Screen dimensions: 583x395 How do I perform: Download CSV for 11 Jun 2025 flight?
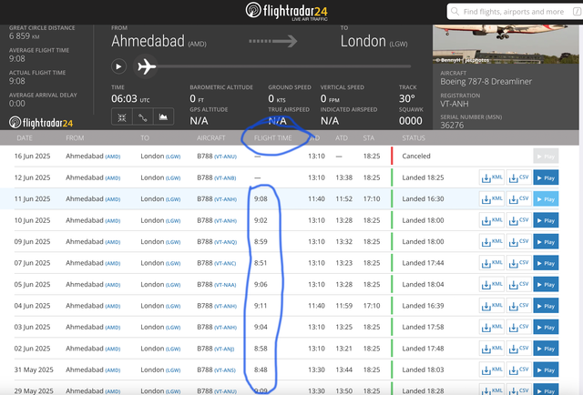(x=518, y=199)
